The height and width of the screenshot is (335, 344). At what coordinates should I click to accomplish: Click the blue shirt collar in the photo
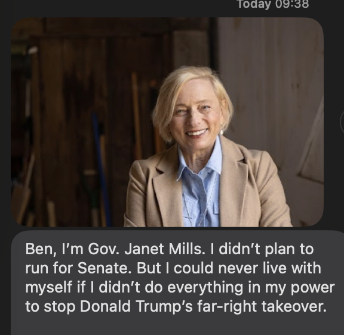(198, 159)
